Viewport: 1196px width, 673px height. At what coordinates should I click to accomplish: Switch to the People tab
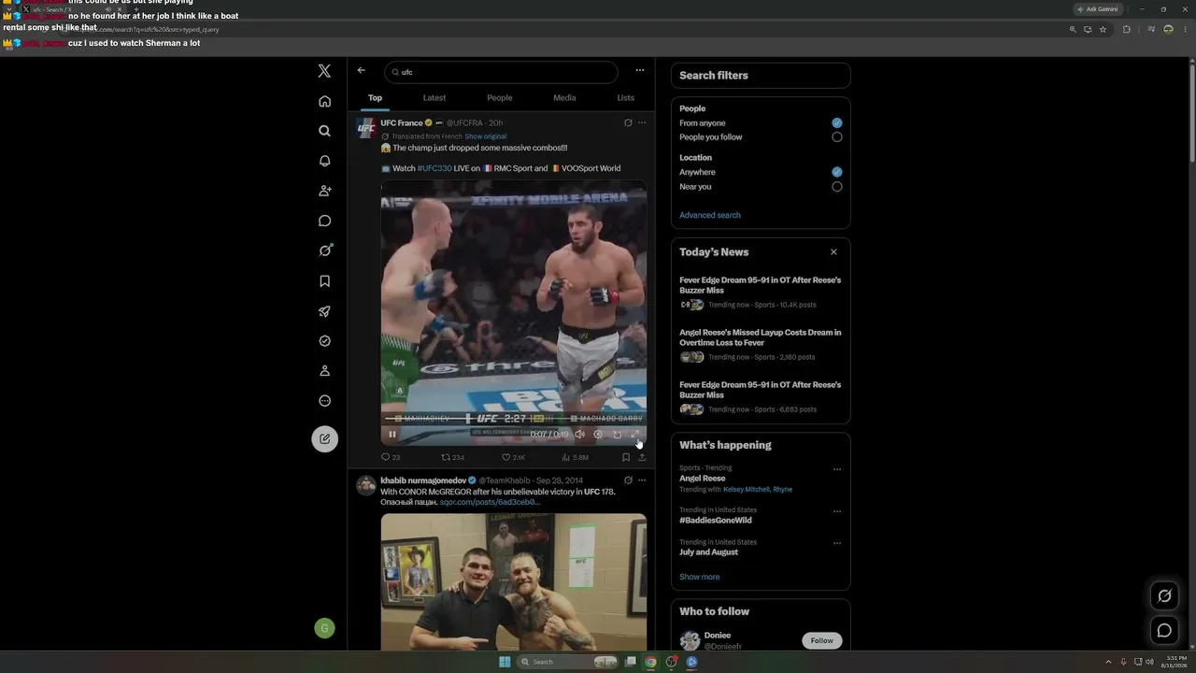pos(499,98)
